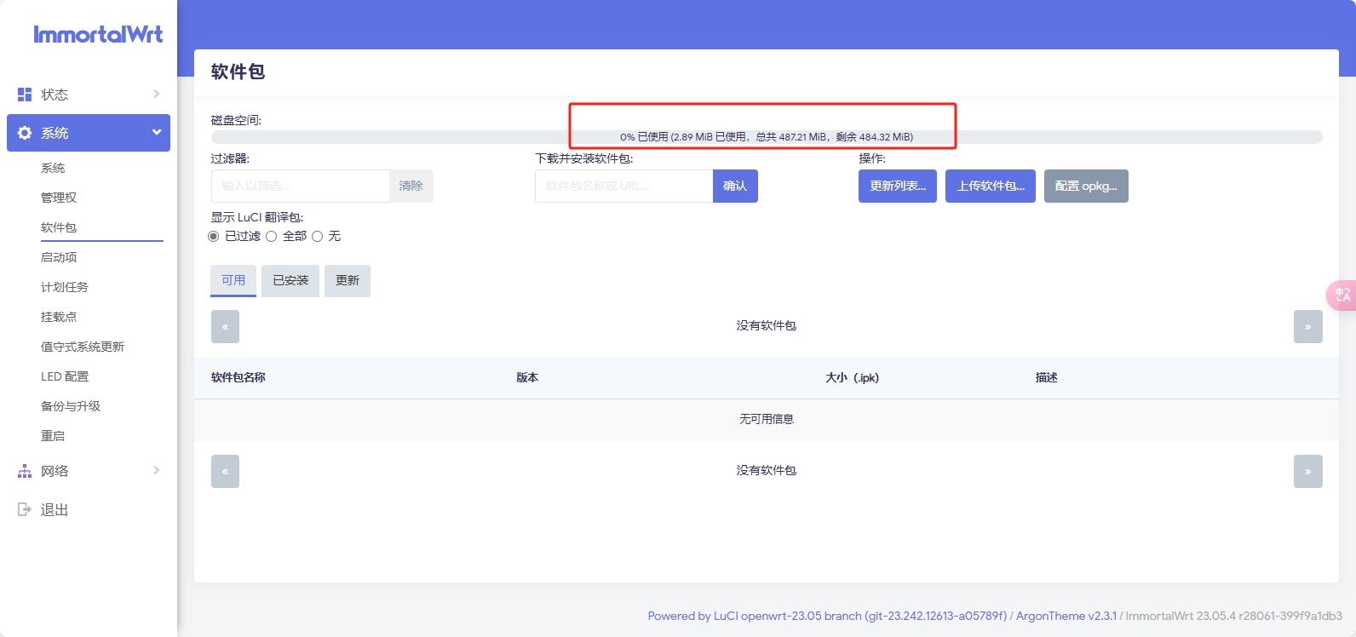Click the 清除 filter button
This screenshot has height=637, width=1356.
(411, 186)
